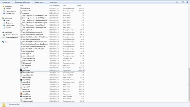Image resolution: width=190 pixels, height=107 pixels.
Task: Click the Видео library icon
Action: point(4,21)
